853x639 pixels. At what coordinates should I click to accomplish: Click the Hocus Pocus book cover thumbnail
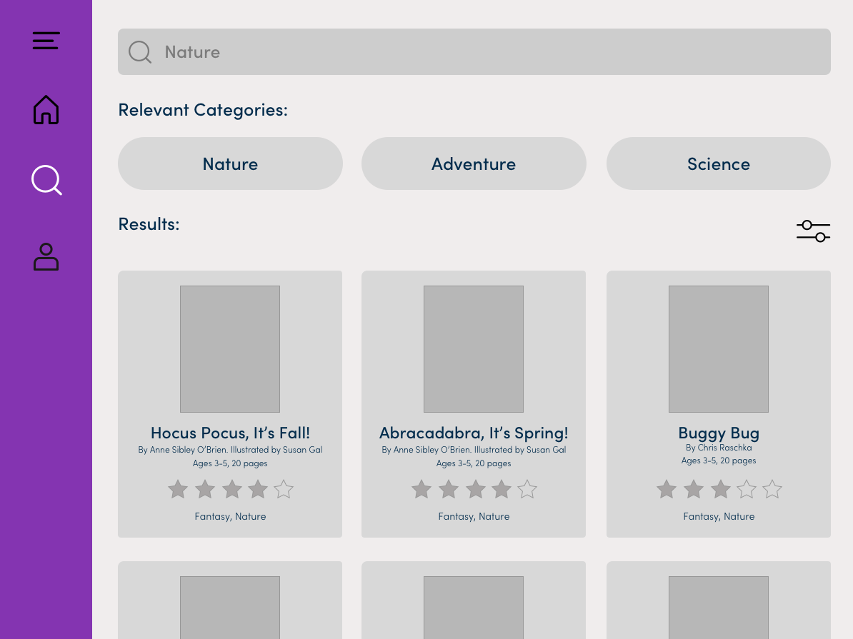[x=230, y=349]
